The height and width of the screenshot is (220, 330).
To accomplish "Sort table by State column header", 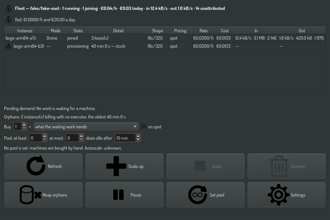I will [78, 30].
